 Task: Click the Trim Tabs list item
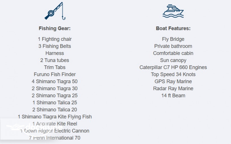(x=55, y=67)
